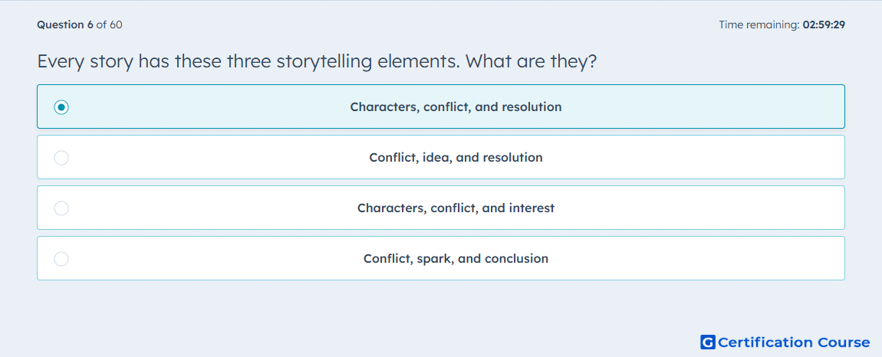This screenshot has width=882, height=357.
Task: Choose the radio circle beside Conflict, idea, and resolution
Action: [x=61, y=157]
